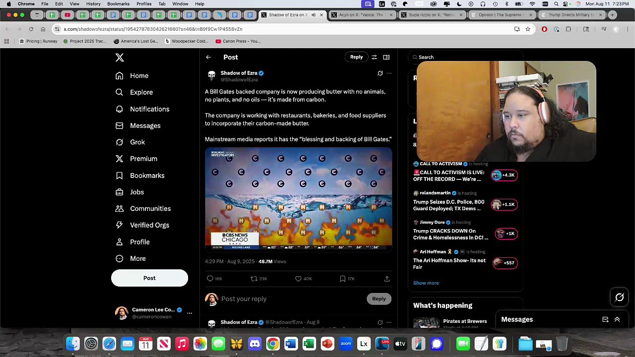Open Notifications in the X sidebar
This screenshot has width=635, height=357.
point(142,109)
